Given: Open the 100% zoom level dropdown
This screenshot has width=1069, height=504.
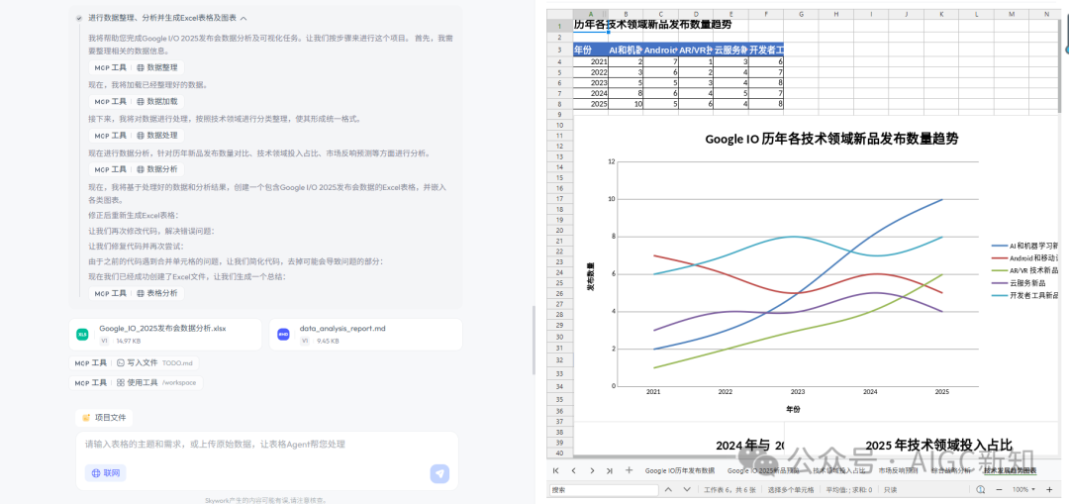Looking at the screenshot, I should pyautogui.click(x=1023, y=490).
